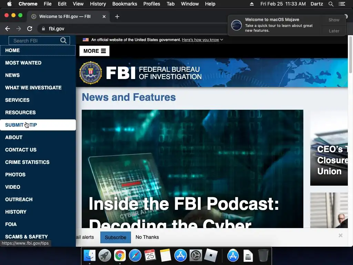Open CONTACT US sidebar link
The height and width of the screenshot is (265, 353).
pos(38,150)
